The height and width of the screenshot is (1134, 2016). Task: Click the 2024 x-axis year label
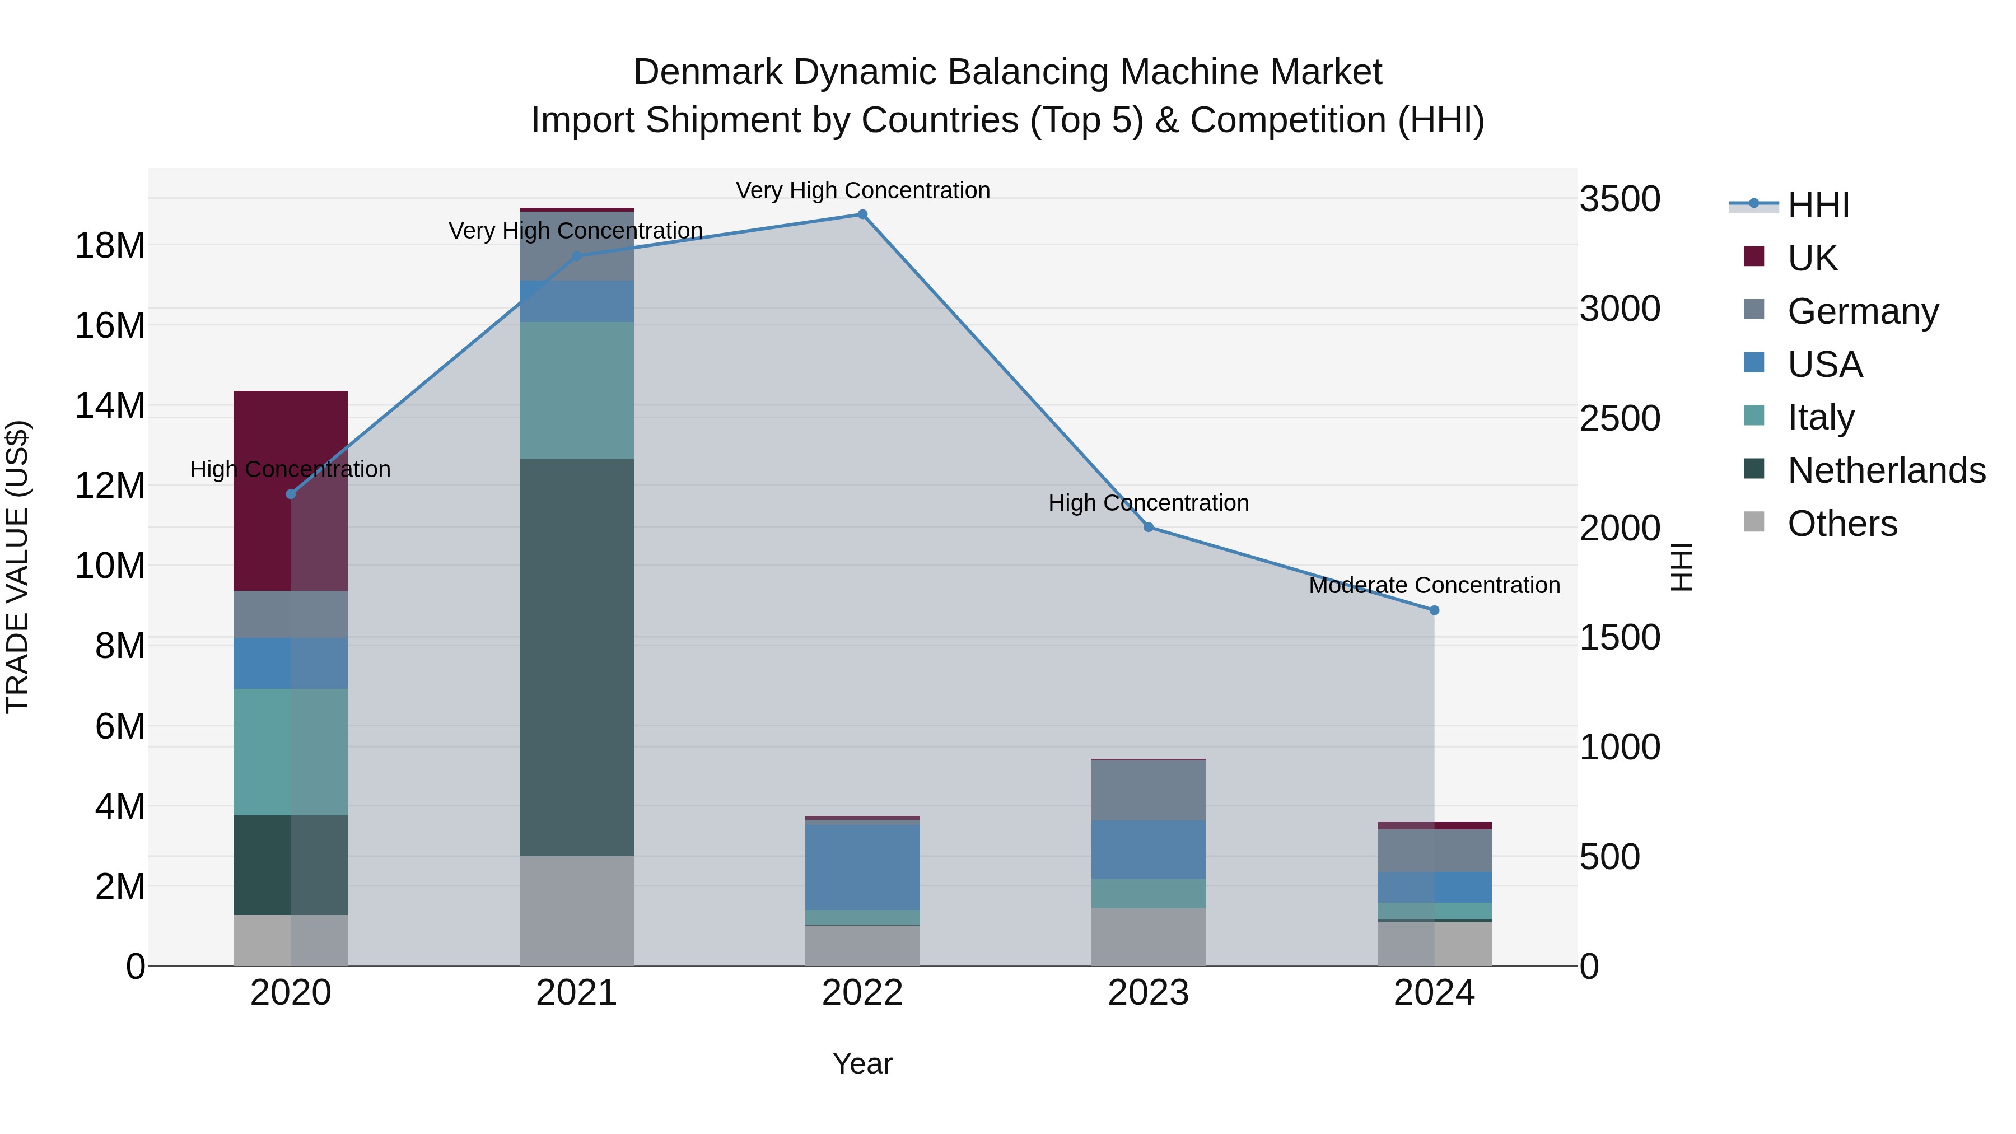(x=1435, y=993)
